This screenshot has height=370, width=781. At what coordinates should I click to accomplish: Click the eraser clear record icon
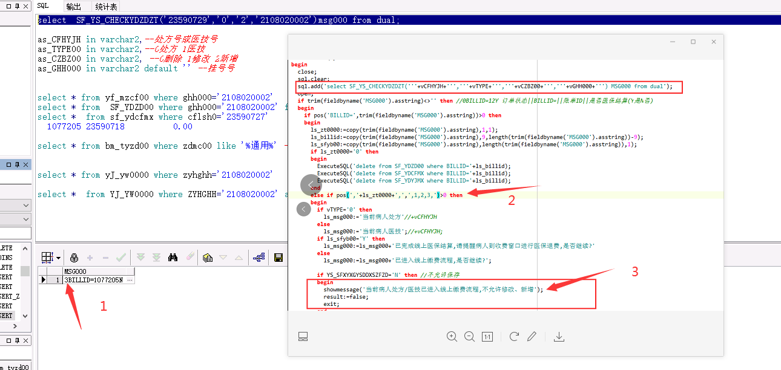coord(189,258)
